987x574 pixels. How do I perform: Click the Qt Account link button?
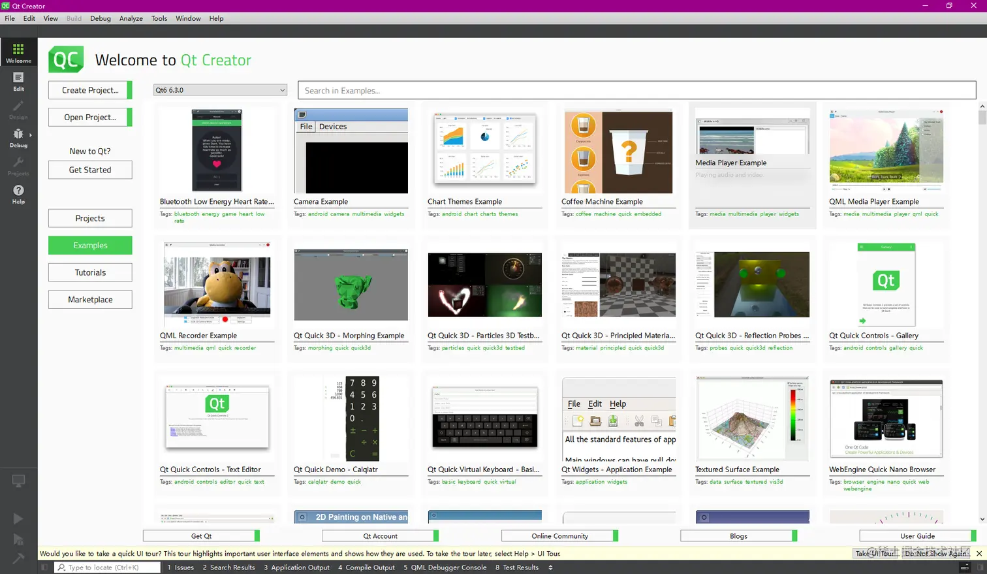380,536
